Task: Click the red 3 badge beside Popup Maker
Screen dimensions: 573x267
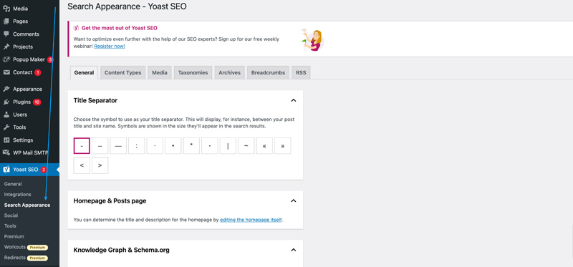Action: click(x=50, y=59)
